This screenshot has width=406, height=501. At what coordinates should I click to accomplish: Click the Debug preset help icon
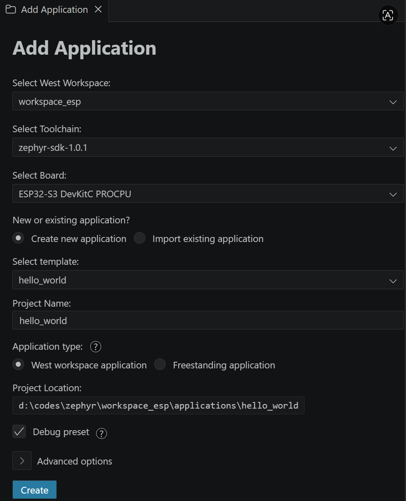tap(101, 433)
